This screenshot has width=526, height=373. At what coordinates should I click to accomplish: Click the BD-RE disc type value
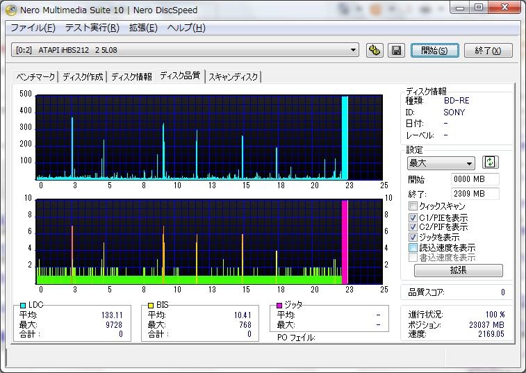pos(457,100)
